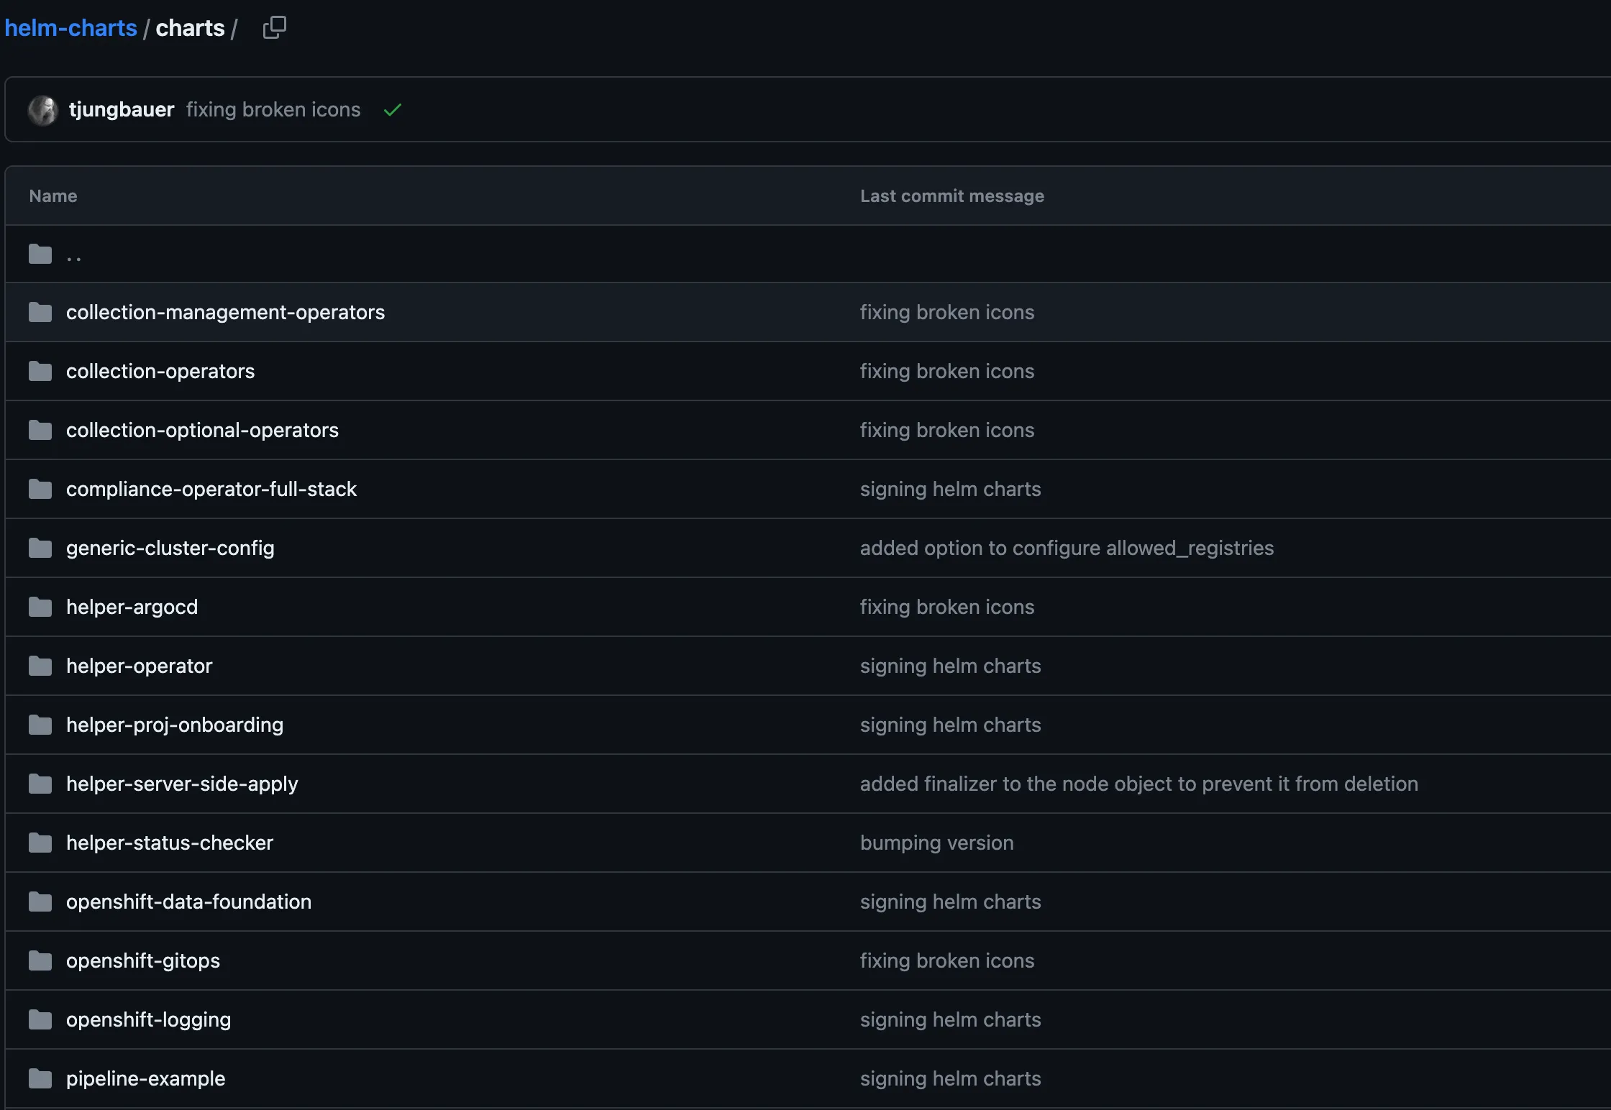This screenshot has width=1611, height=1110.
Task: Click the folder icon beside pipeline-example
Action: pos(40,1078)
